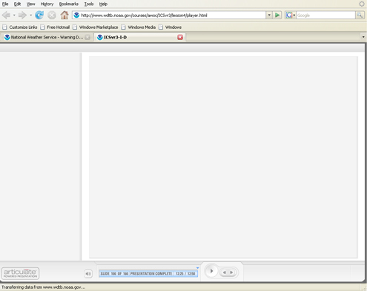Open the list all tabs dropdown
This screenshot has width=367, height=291.
pos(363,37)
